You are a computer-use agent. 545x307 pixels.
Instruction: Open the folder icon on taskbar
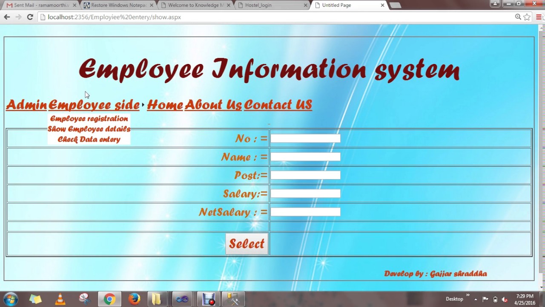(x=156, y=299)
